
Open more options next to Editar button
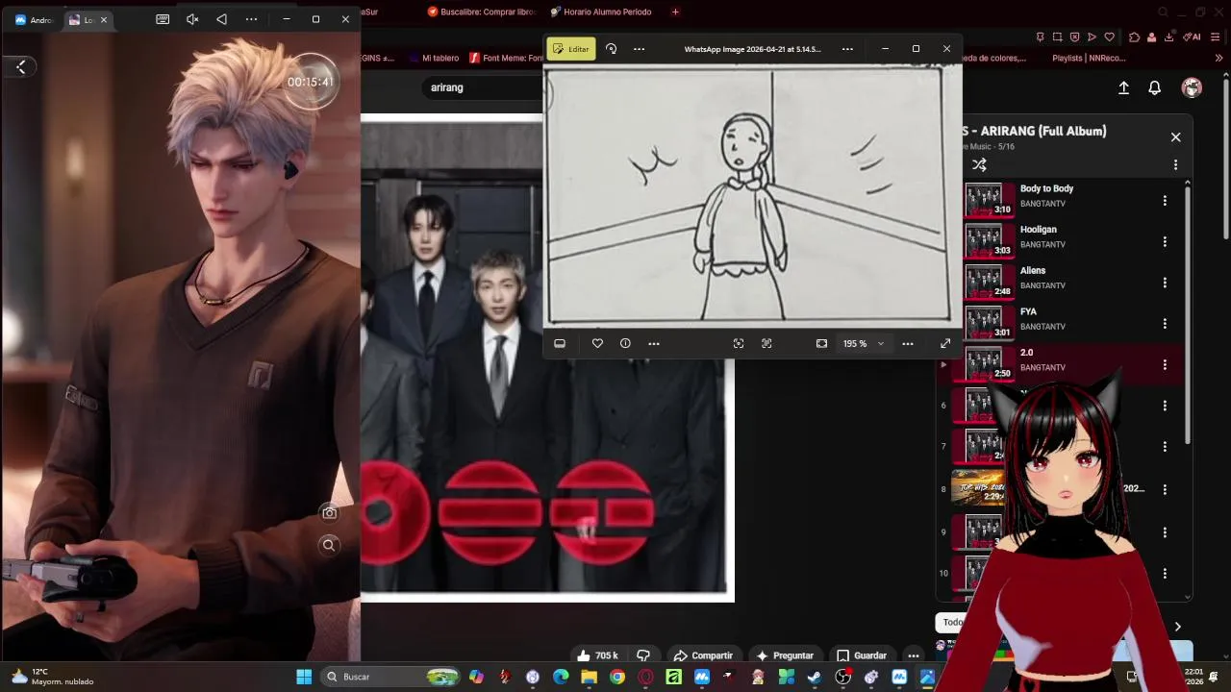(639, 49)
